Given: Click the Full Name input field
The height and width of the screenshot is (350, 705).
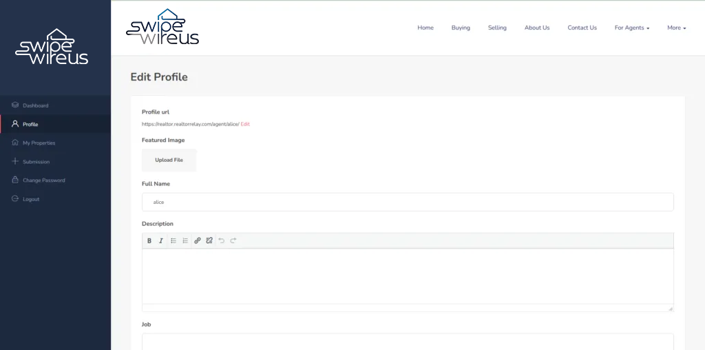Looking at the screenshot, I should pyautogui.click(x=408, y=202).
